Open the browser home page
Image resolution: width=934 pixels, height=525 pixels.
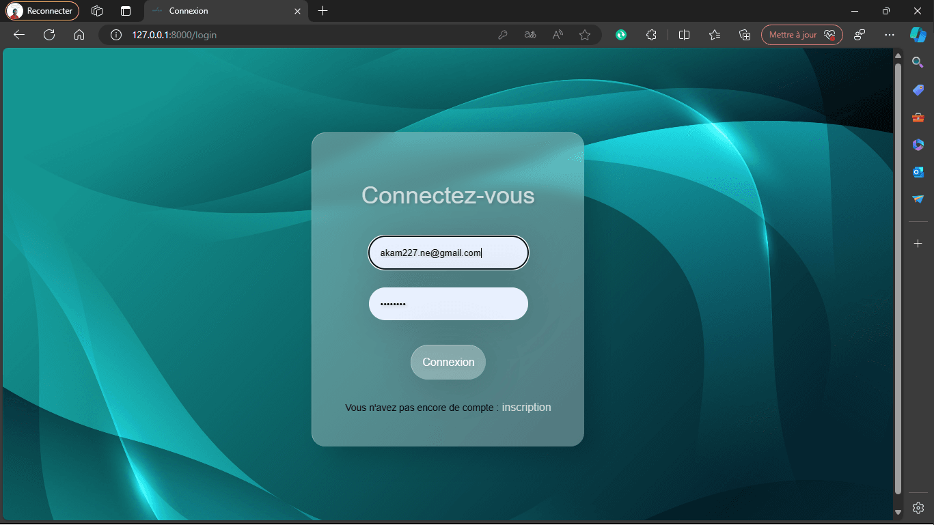point(79,35)
